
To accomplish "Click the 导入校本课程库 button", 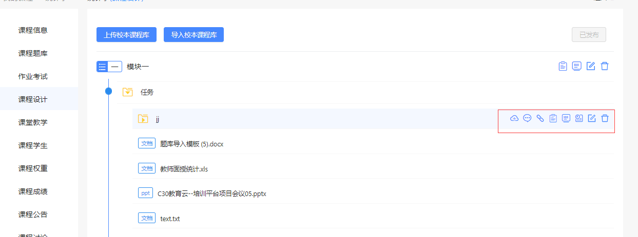I will tap(194, 35).
